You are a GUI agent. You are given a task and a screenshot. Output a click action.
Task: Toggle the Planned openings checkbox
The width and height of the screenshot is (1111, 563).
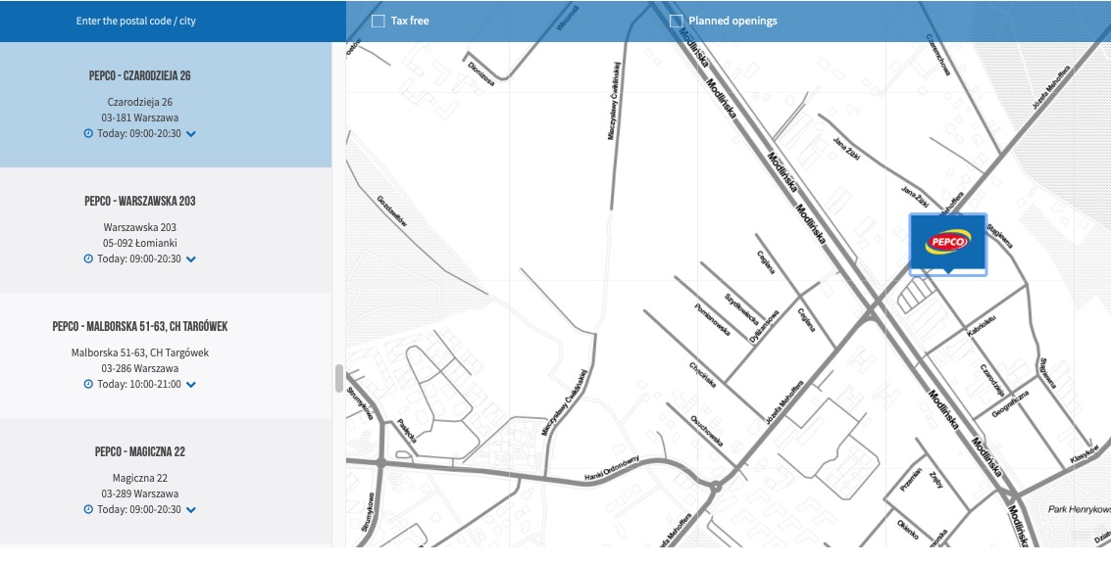click(677, 22)
